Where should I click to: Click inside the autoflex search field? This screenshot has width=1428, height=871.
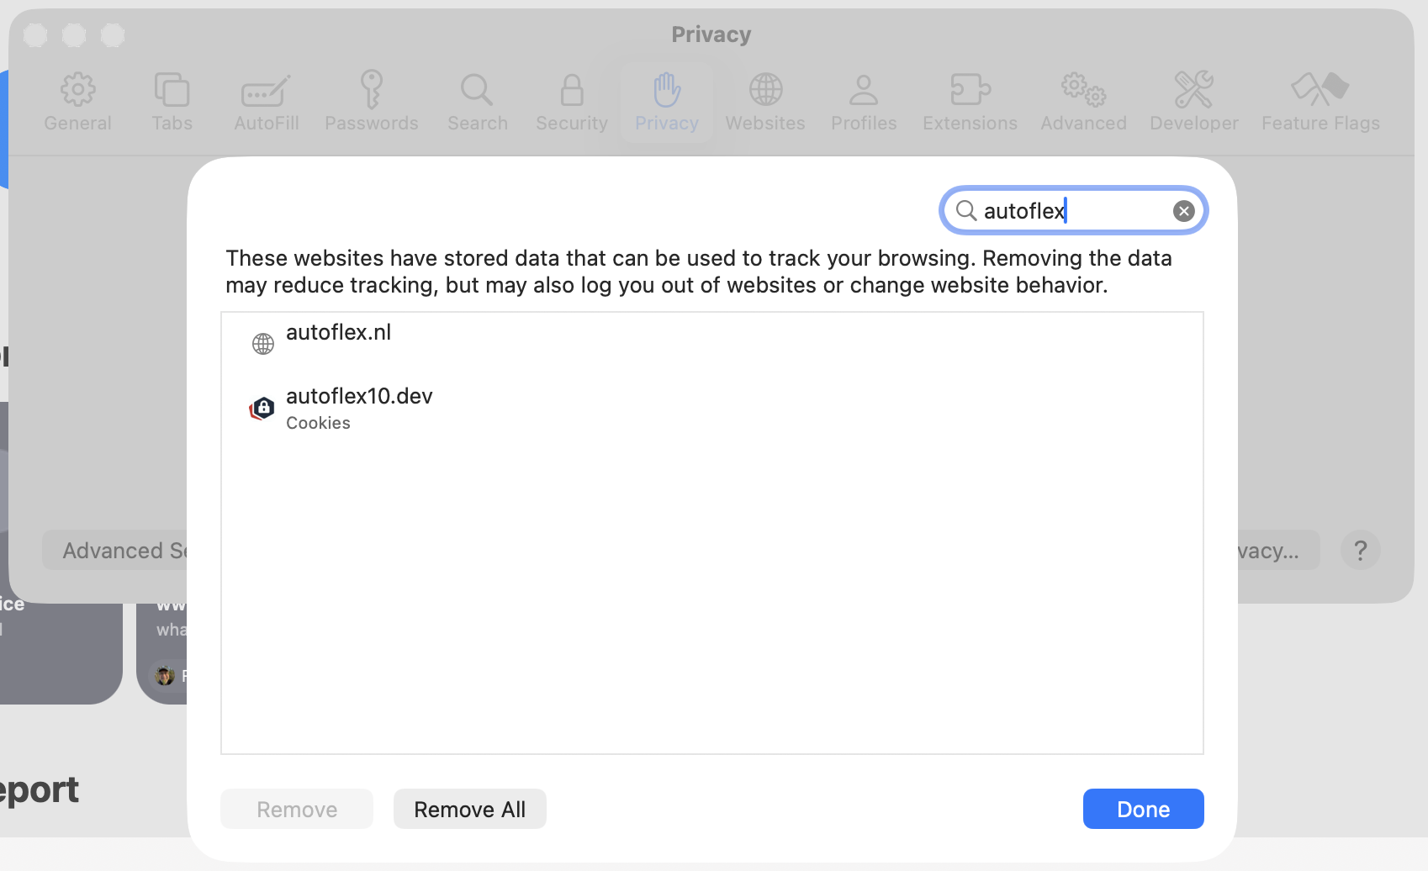[1074, 210]
